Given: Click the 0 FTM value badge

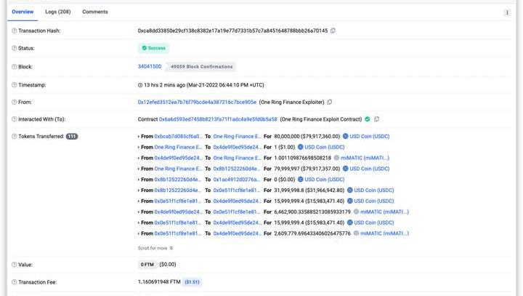Looking at the screenshot, I should 146,265.
